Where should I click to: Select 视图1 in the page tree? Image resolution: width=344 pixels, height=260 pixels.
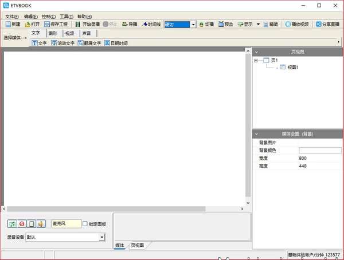tap(292, 68)
